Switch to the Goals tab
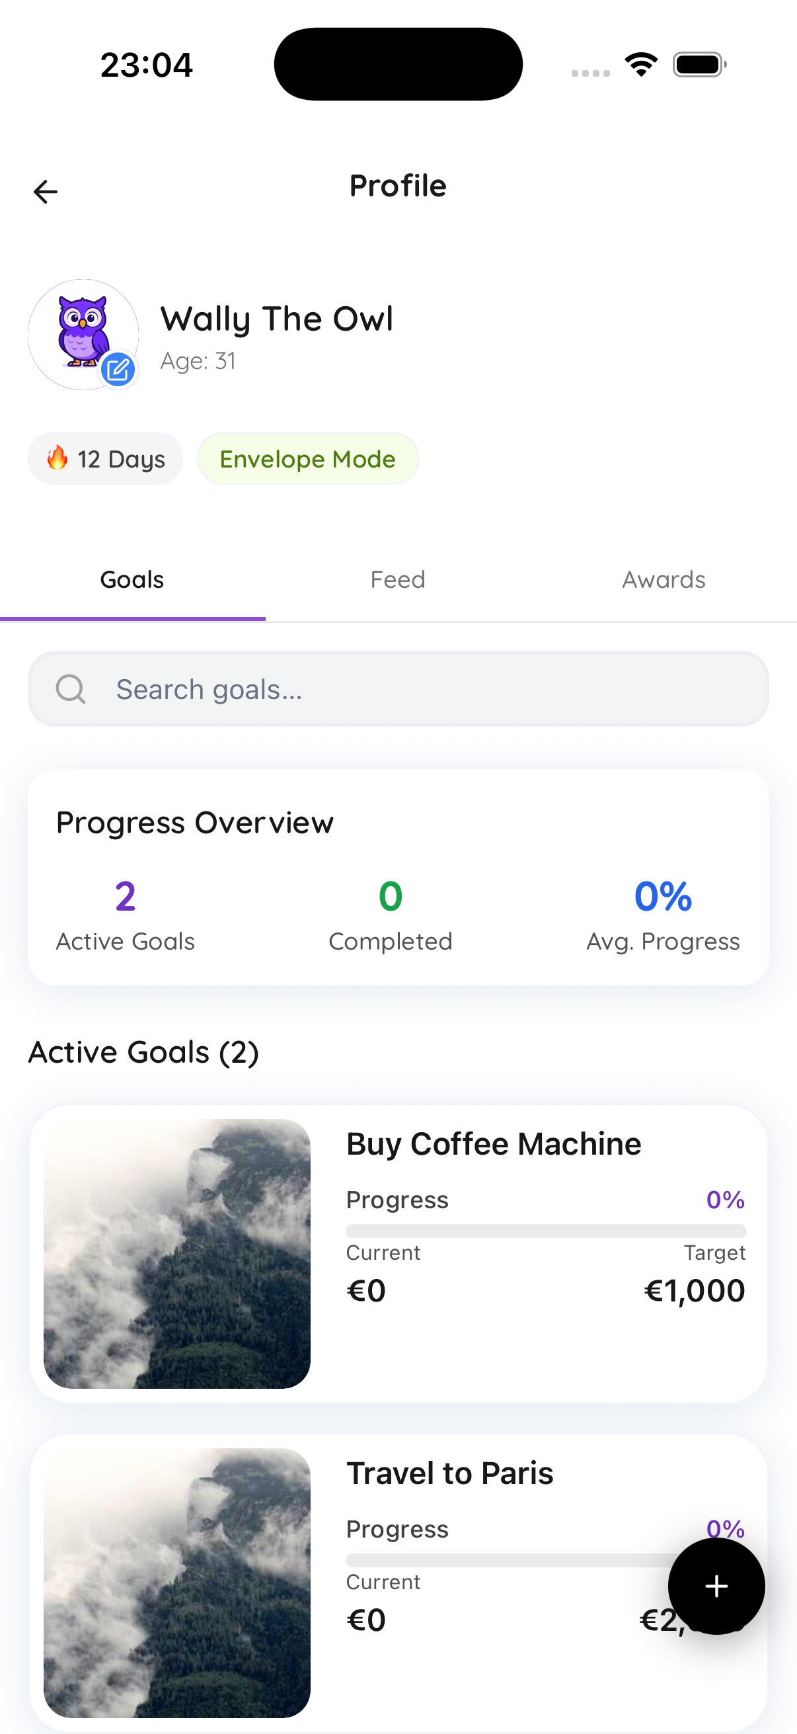Screen dimensions: 797x1734 (132, 579)
